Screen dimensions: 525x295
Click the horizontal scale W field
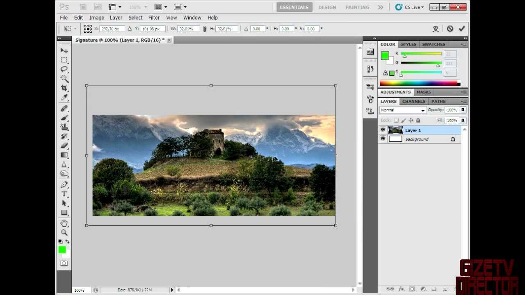point(189,29)
